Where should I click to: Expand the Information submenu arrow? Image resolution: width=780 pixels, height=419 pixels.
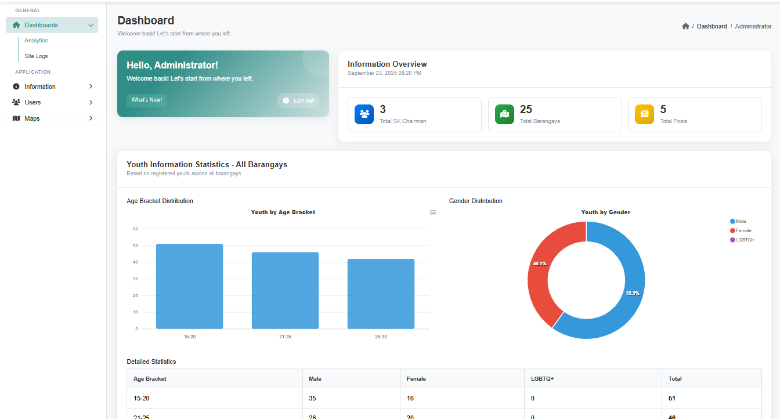[x=91, y=86]
